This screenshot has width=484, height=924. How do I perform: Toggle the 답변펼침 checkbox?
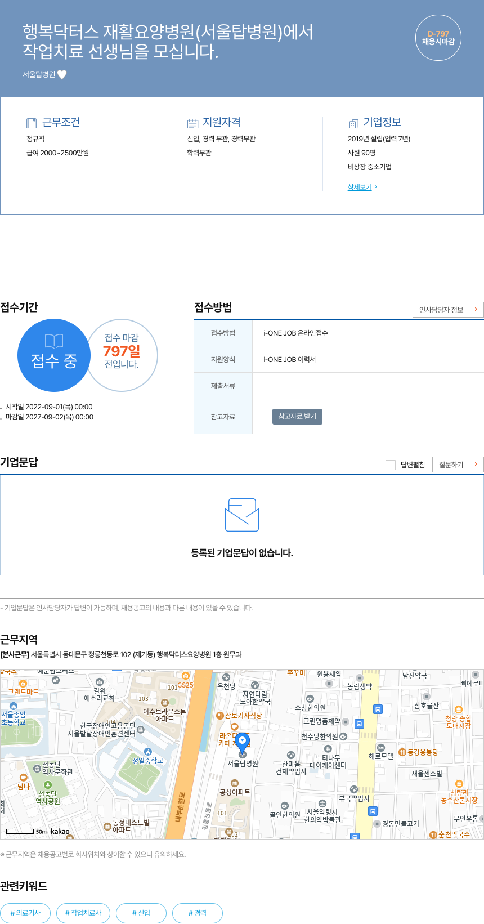(x=391, y=465)
